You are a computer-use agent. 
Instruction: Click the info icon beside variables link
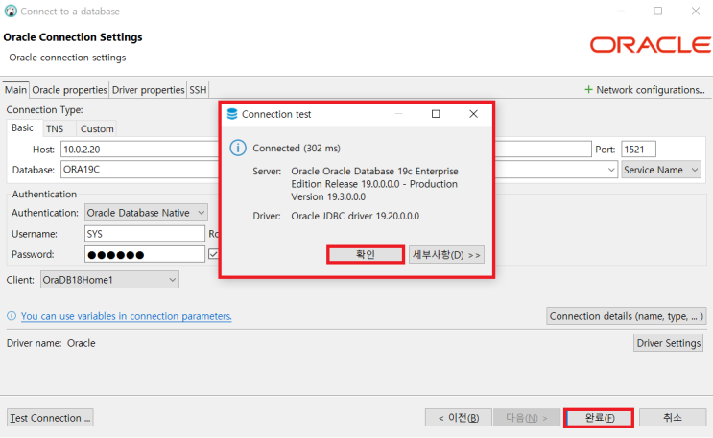[12, 316]
